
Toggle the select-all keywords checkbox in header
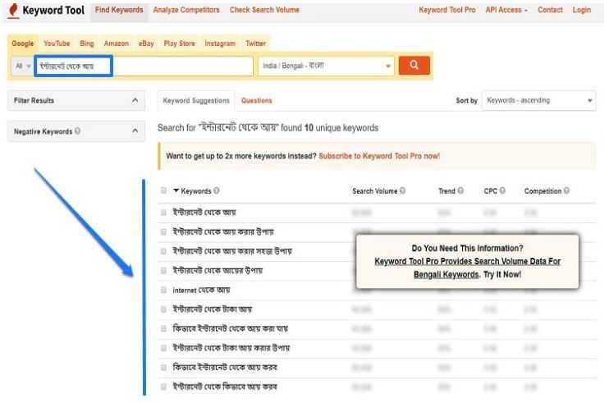point(164,191)
